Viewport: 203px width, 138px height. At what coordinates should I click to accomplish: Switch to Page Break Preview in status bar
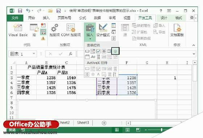tap(138, 130)
